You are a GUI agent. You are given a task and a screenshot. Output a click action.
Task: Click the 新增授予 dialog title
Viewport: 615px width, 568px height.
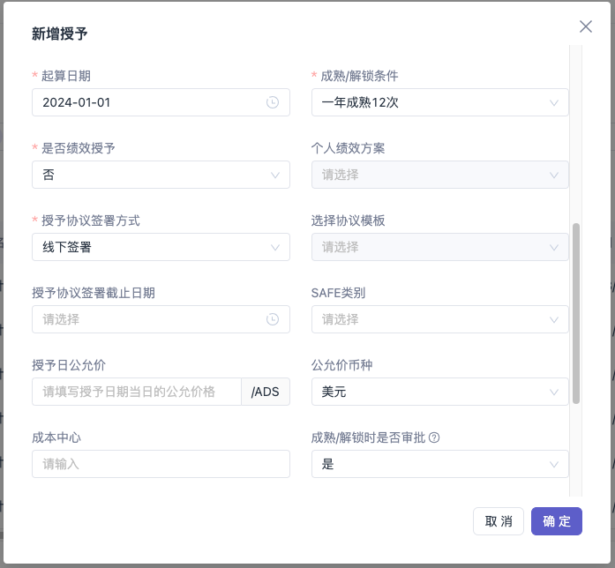(x=60, y=34)
